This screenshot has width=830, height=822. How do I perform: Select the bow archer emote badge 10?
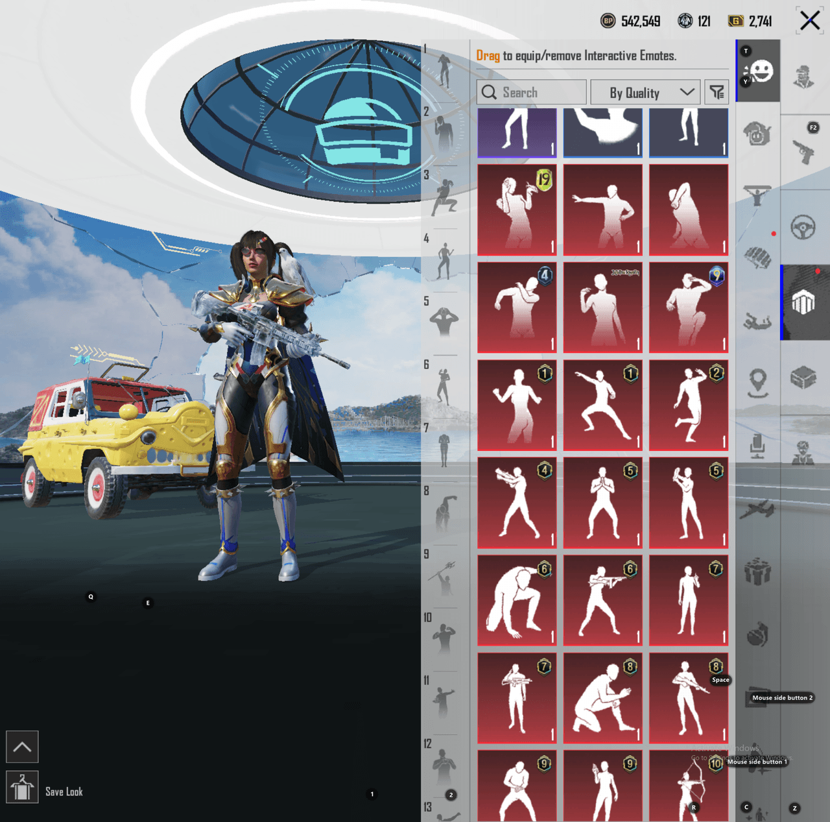[x=689, y=786]
